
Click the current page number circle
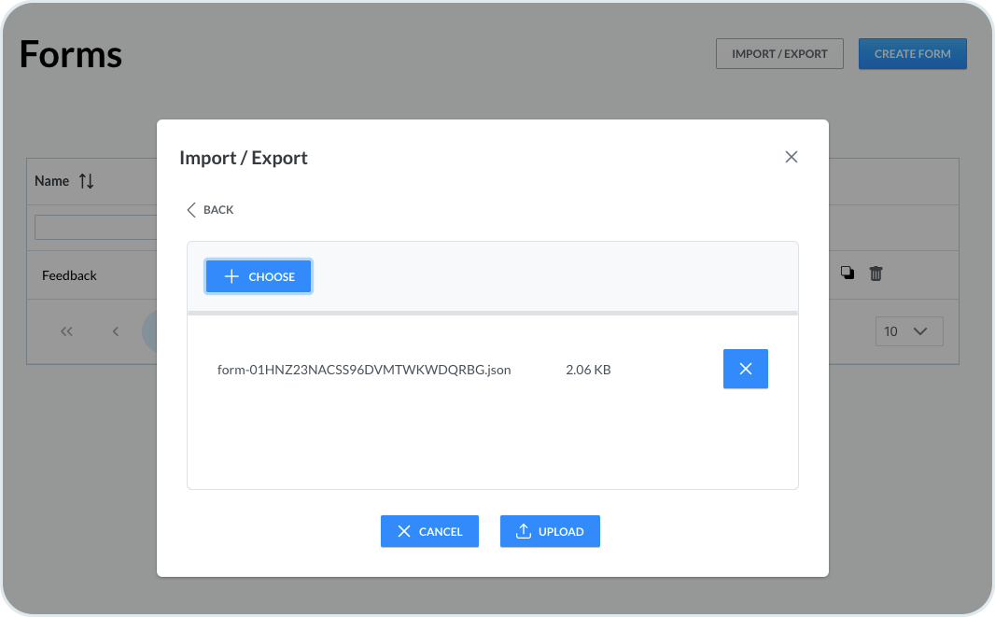(x=149, y=331)
